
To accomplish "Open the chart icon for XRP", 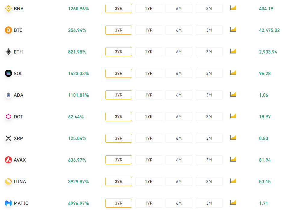I will (x=233, y=138).
